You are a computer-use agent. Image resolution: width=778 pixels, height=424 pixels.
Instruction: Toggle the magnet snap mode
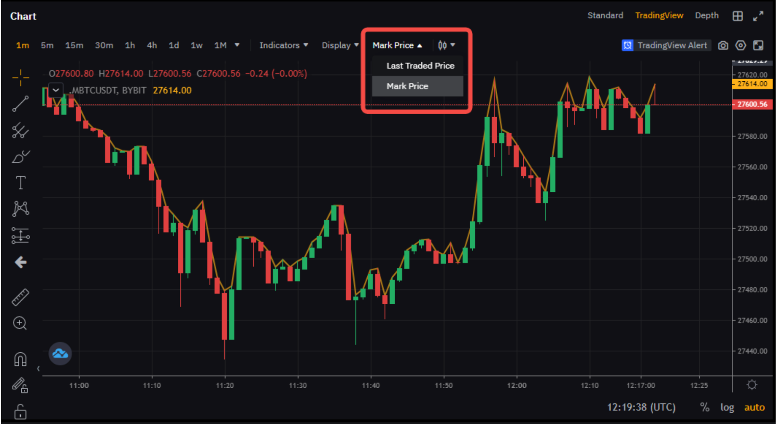20,359
